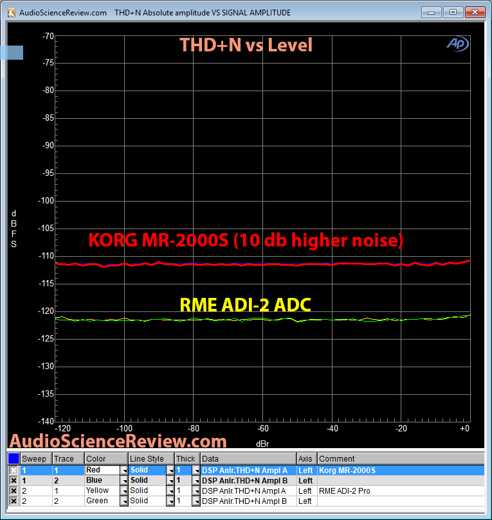Click the Line Style column header
492x520 pixels.
coord(151,458)
